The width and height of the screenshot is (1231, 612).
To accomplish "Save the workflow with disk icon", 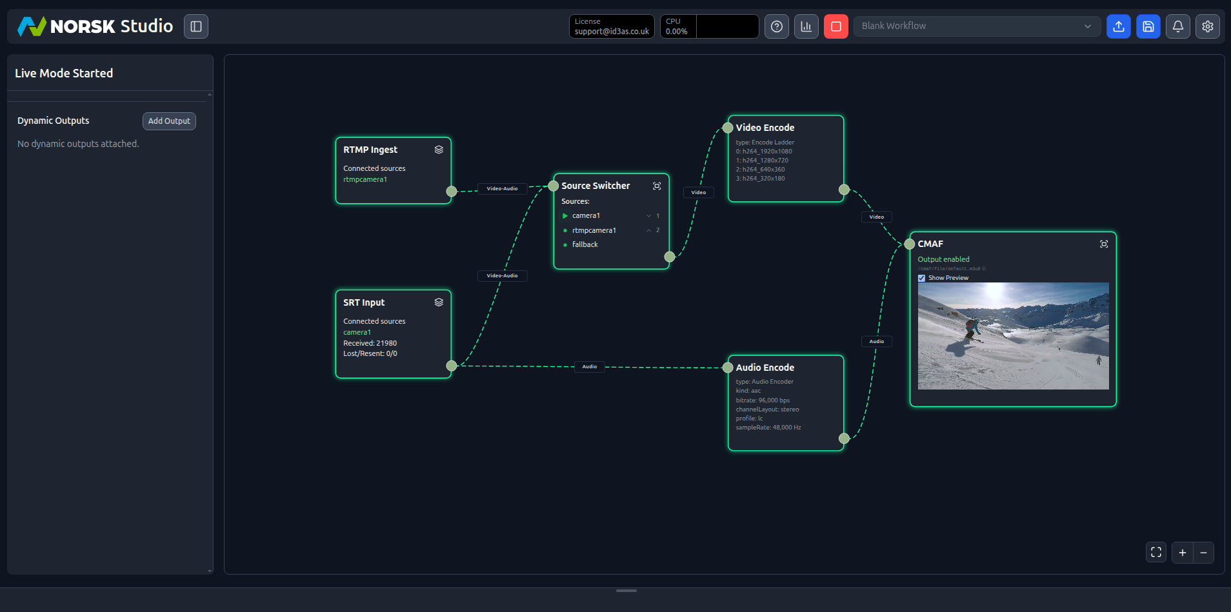I will 1148,26.
